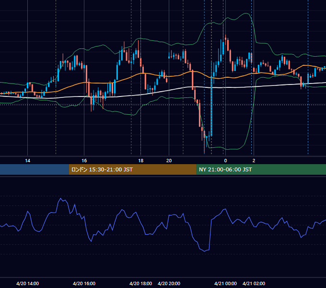The width and height of the screenshot is (326, 288).
Task: Click the oscillator line's highest peak
Action: 61,198
